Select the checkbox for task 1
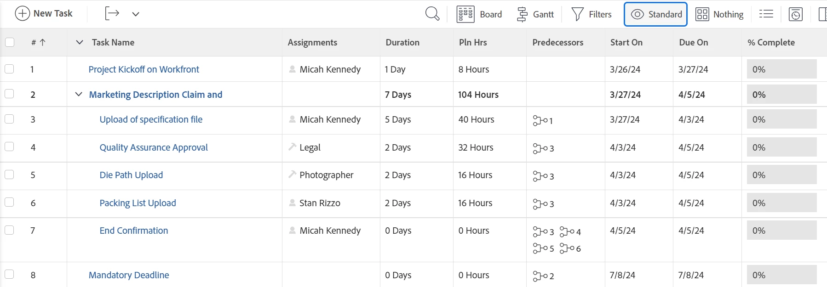827x287 pixels. coord(9,69)
